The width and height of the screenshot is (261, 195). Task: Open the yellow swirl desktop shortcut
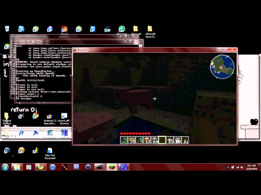point(21,150)
